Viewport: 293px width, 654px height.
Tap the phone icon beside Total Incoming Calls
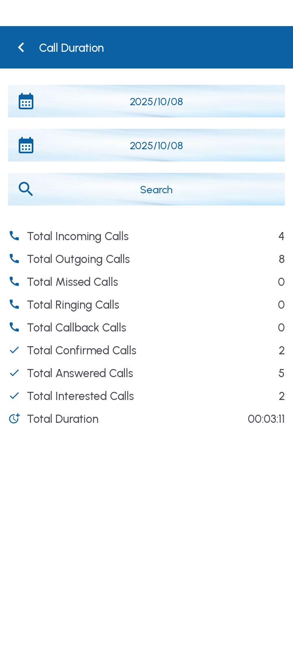14,236
